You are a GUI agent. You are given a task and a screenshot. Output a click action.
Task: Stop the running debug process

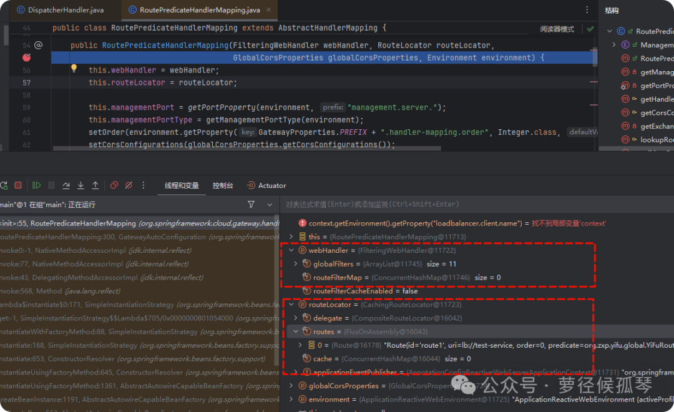[18, 185]
